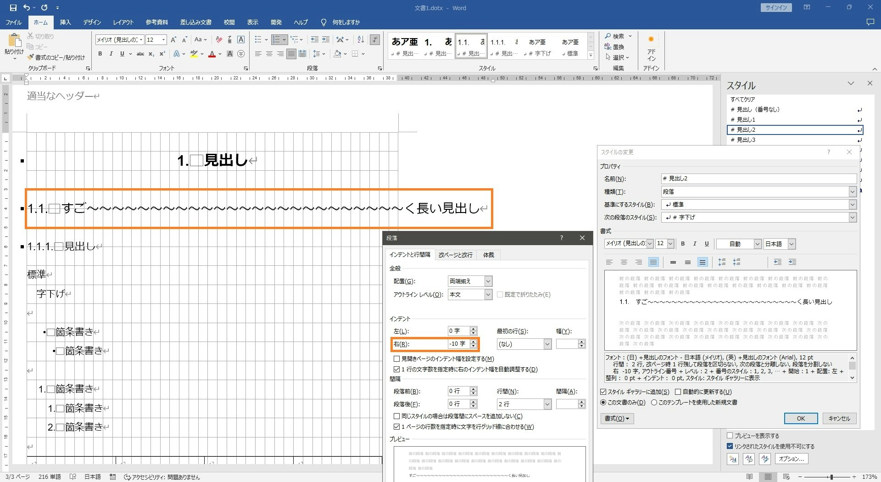Toggle strikethrough formatting in the ribbon
The height and width of the screenshot is (482, 881).
[140, 54]
